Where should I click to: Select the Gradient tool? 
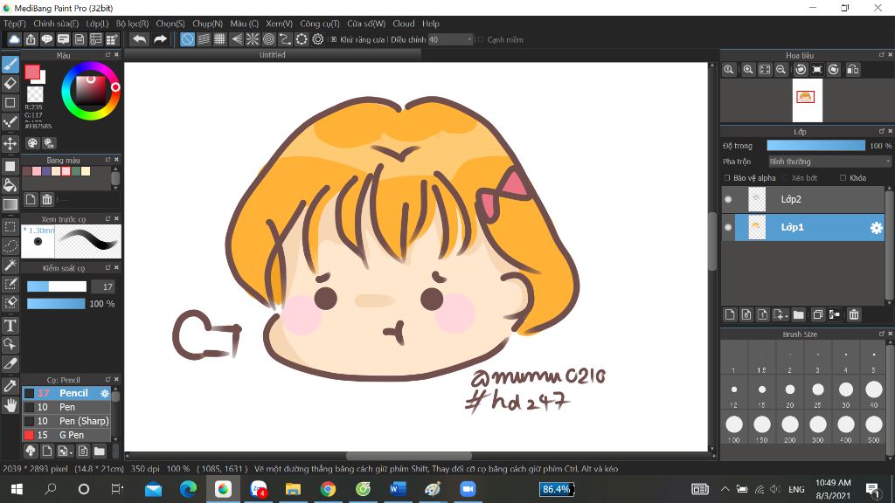pyautogui.click(x=10, y=204)
